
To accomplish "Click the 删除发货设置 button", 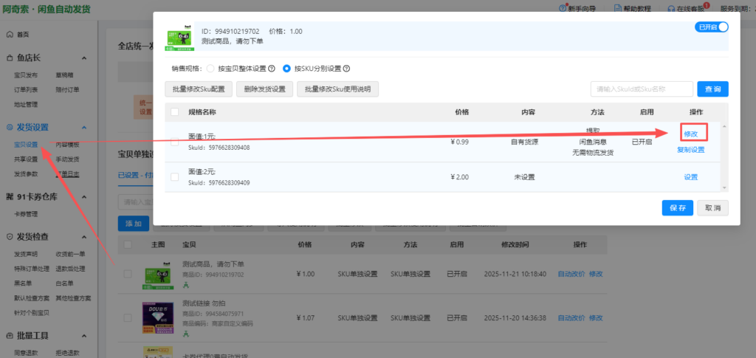I will coord(265,89).
